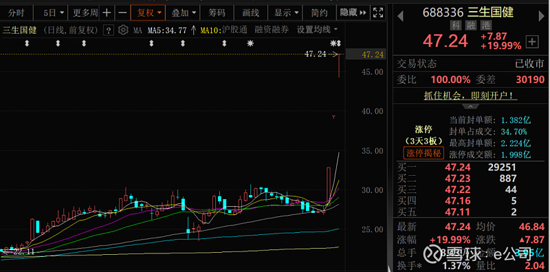The image size is (550, 272).
Task: Click the 量比 2.04 value
Action: [x=534, y=265]
